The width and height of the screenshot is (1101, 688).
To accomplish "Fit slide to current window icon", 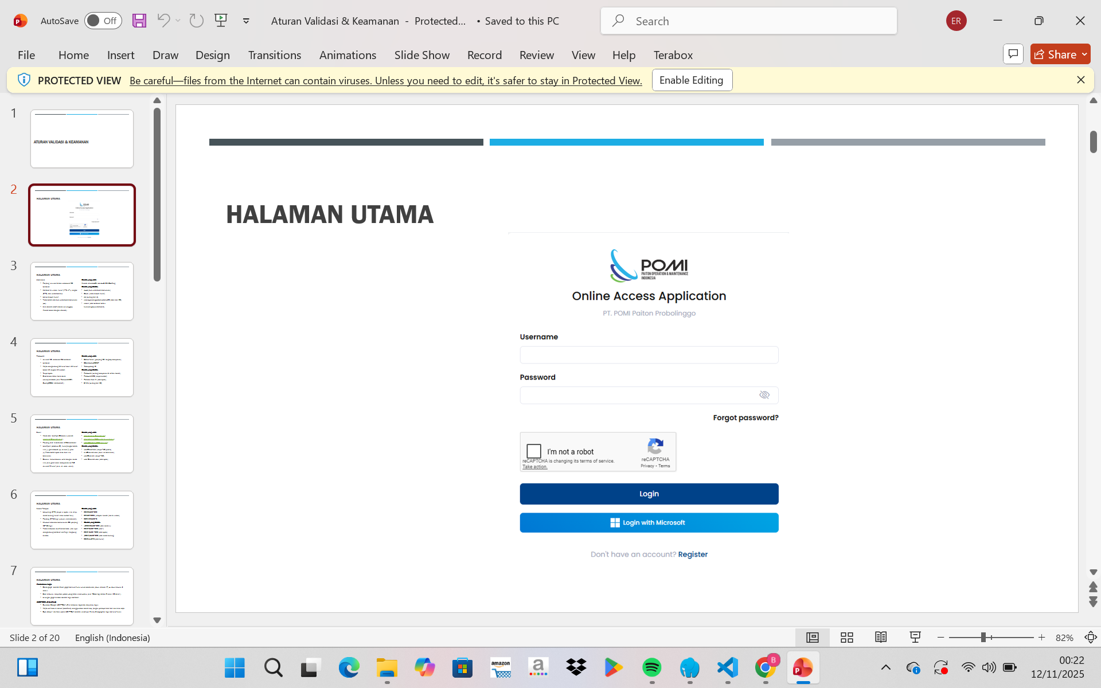I will coord(1091,638).
